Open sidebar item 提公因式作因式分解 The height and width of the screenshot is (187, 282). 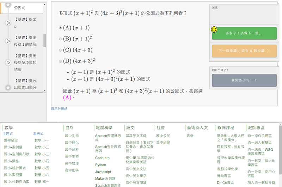pyautogui.click(x=25, y=84)
